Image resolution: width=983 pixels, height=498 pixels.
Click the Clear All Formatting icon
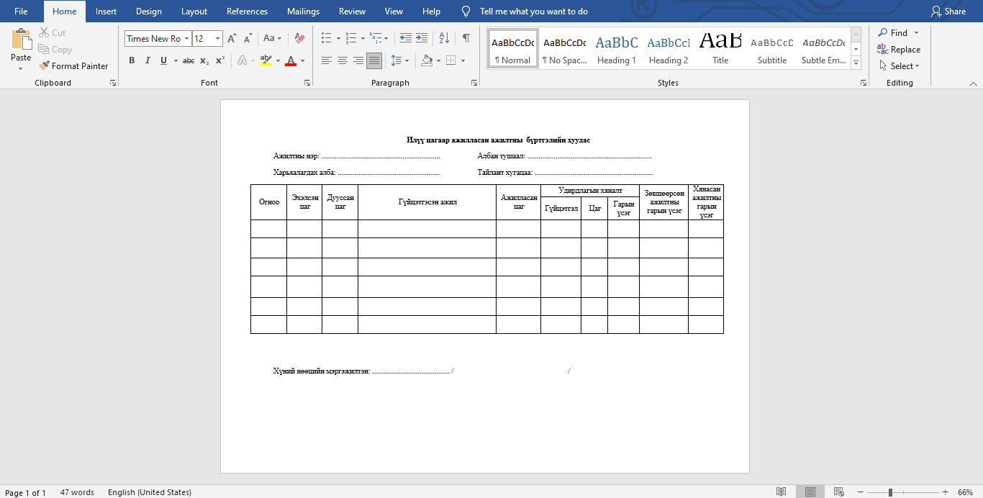300,38
